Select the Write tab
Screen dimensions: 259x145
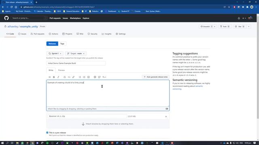click(51, 70)
